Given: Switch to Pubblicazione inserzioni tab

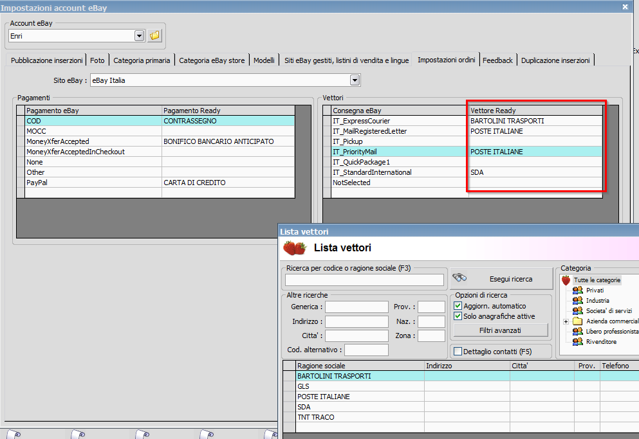Looking at the screenshot, I should [46, 60].
